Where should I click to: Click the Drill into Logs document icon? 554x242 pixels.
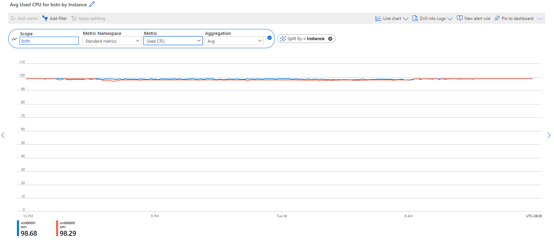(415, 19)
